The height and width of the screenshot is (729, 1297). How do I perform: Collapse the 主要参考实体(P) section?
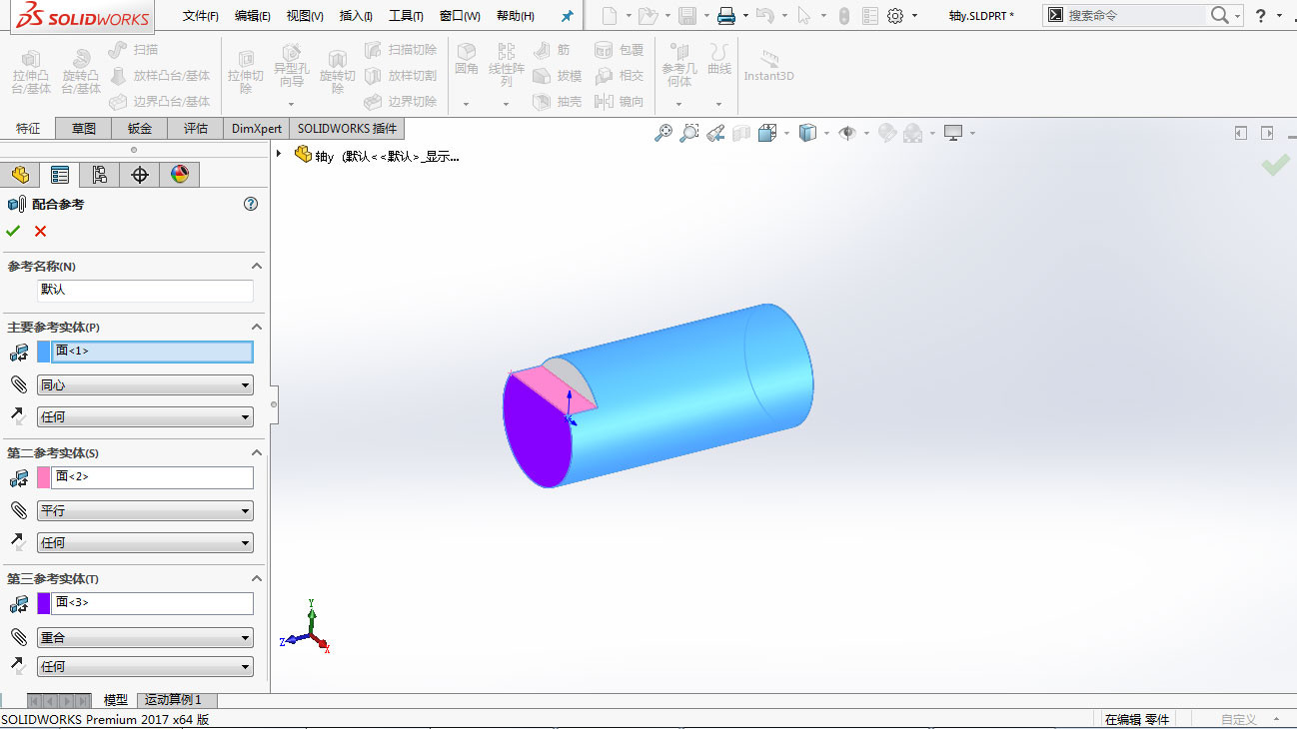[257, 327]
